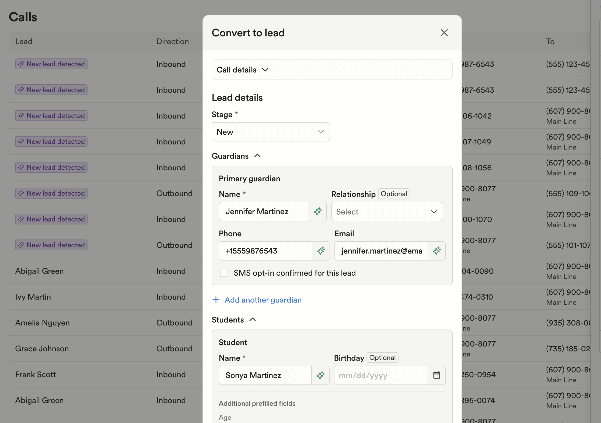Open the Relationship Select dropdown
This screenshot has height=423, width=601.
387,211
